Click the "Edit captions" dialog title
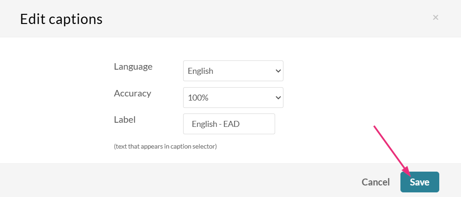Image resolution: width=461 pixels, height=197 pixels. point(61,19)
